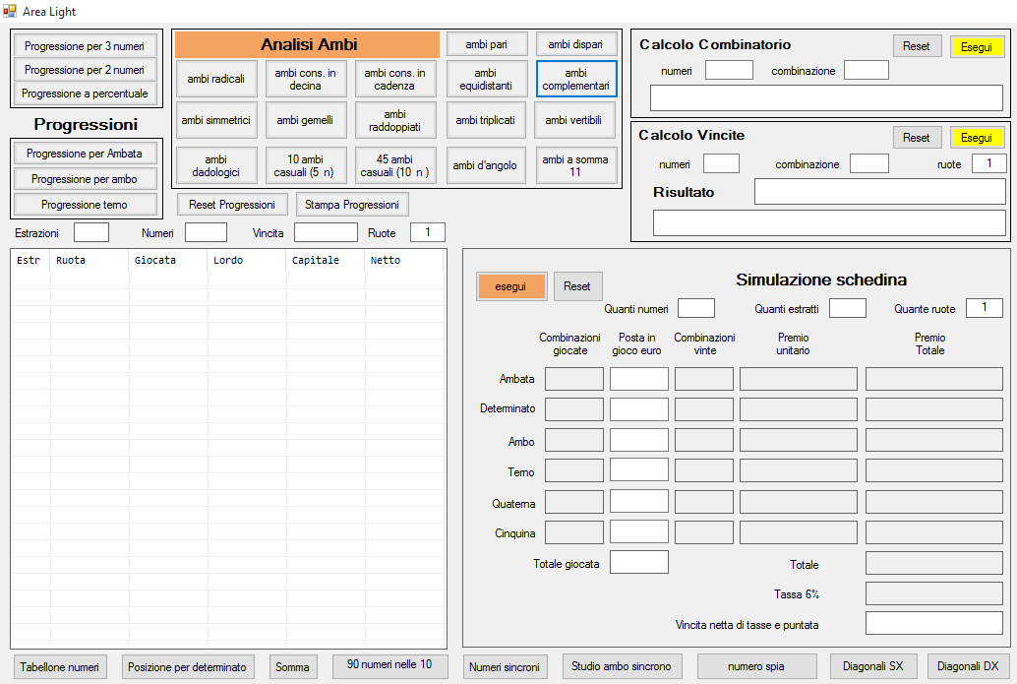
Task: Run Calcolo Combinatorio with yellow Esegui button
Action: tap(976, 46)
